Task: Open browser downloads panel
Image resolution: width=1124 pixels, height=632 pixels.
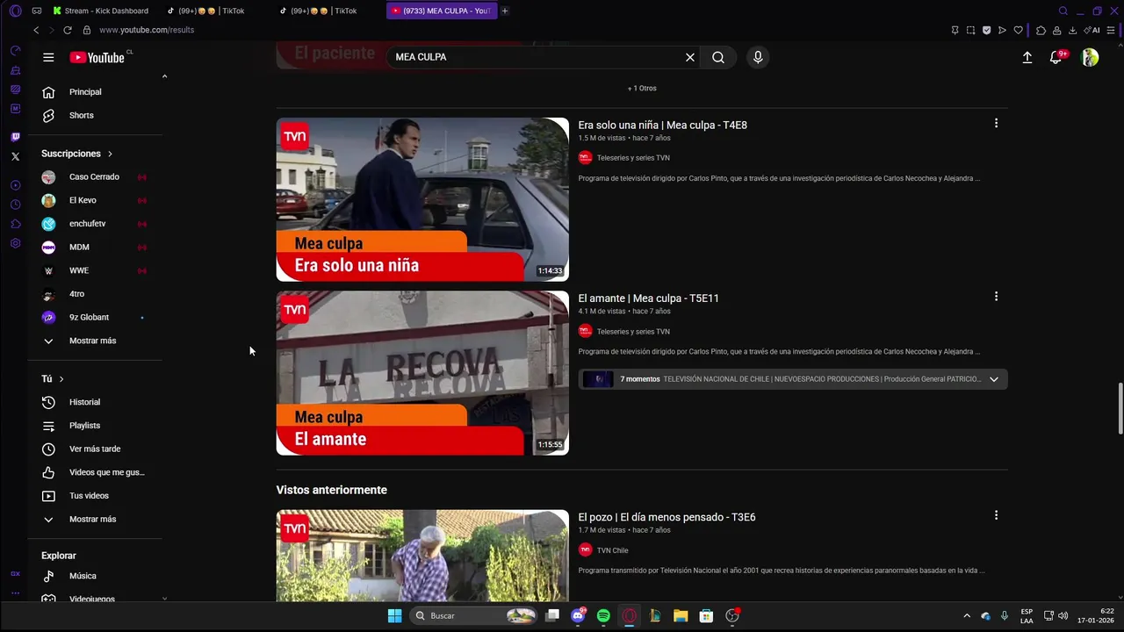Action: [1072, 30]
